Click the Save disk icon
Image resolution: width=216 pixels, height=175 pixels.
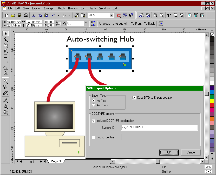(19, 16)
